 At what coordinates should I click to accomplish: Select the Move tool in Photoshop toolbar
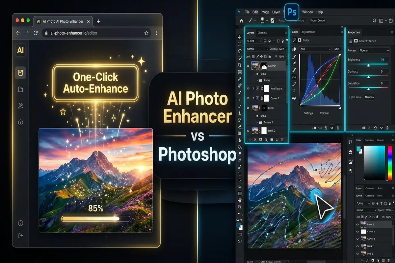(240, 37)
